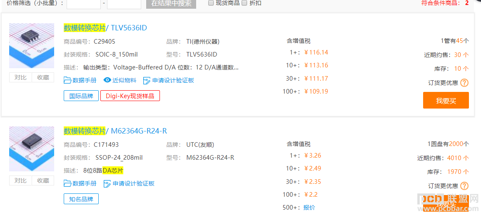Click the 我要买 button for TLV5636ID
This screenshot has height=220, width=481.
[x=446, y=100]
